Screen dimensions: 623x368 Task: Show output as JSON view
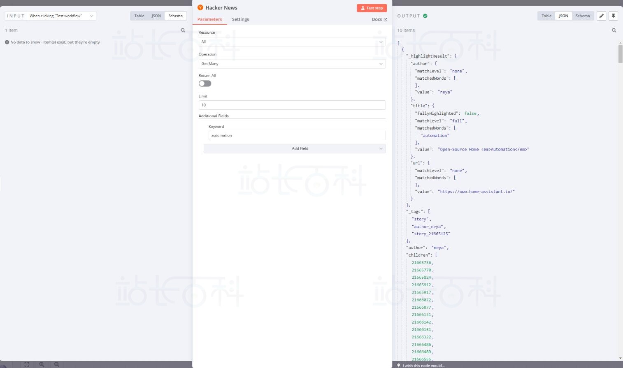point(563,16)
